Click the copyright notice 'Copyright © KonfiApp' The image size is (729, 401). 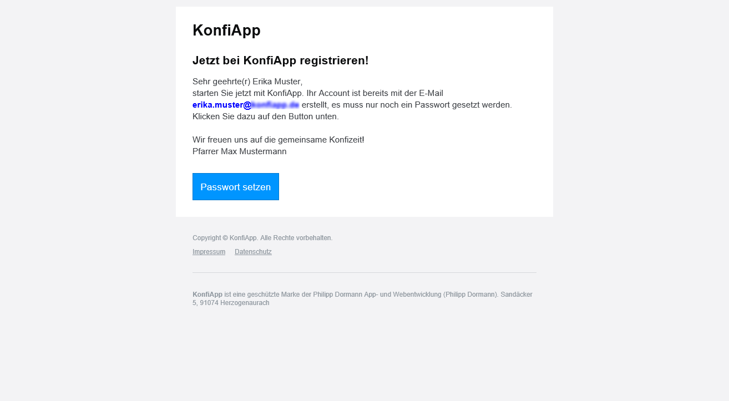pyautogui.click(x=224, y=237)
